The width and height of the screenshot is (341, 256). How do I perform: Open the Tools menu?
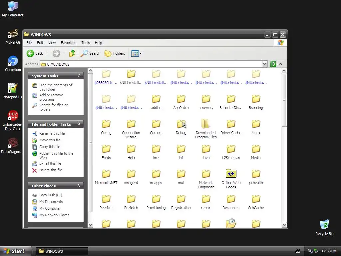coord(86,43)
